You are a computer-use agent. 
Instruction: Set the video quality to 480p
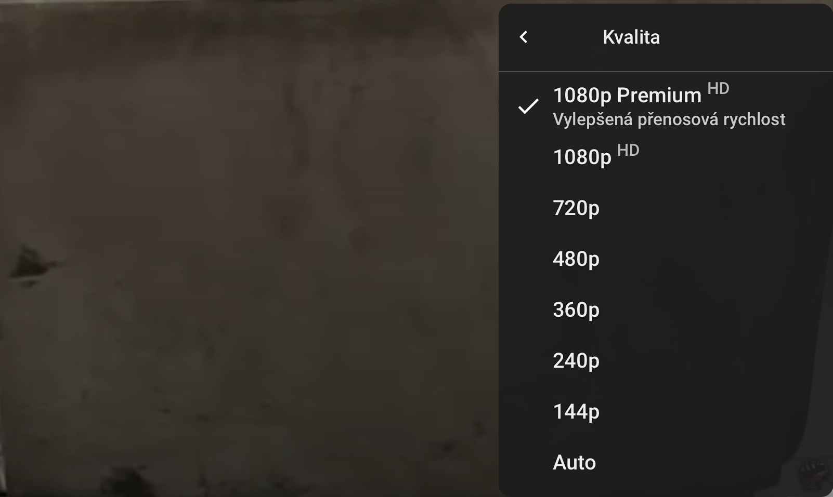[576, 259]
